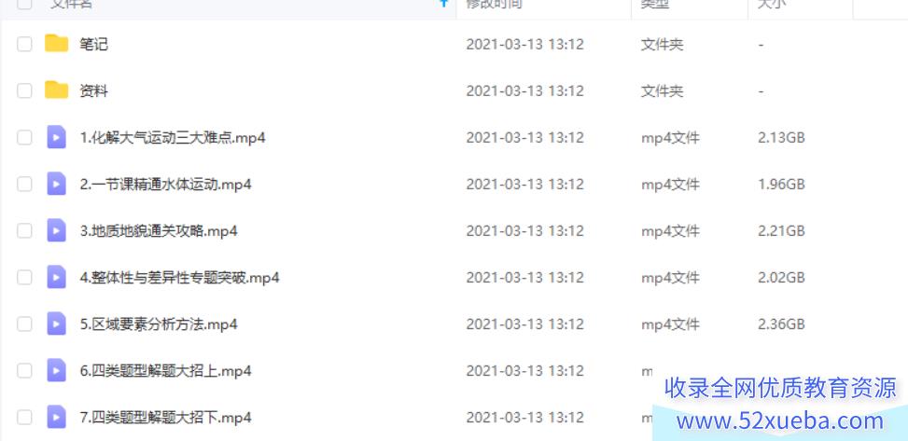Check the box for 笔记 folder
This screenshot has width=908, height=441.
(x=24, y=44)
